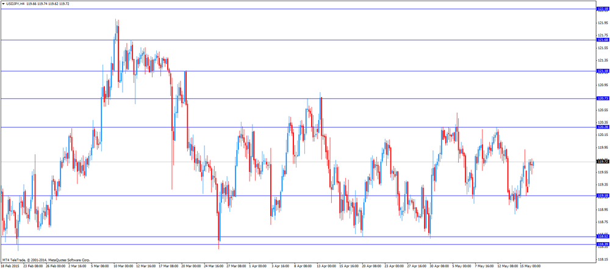Click the 5 May 00:00 time label
Image resolution: width=610 pixels, height=269 pixels.
tap(461, 267)
